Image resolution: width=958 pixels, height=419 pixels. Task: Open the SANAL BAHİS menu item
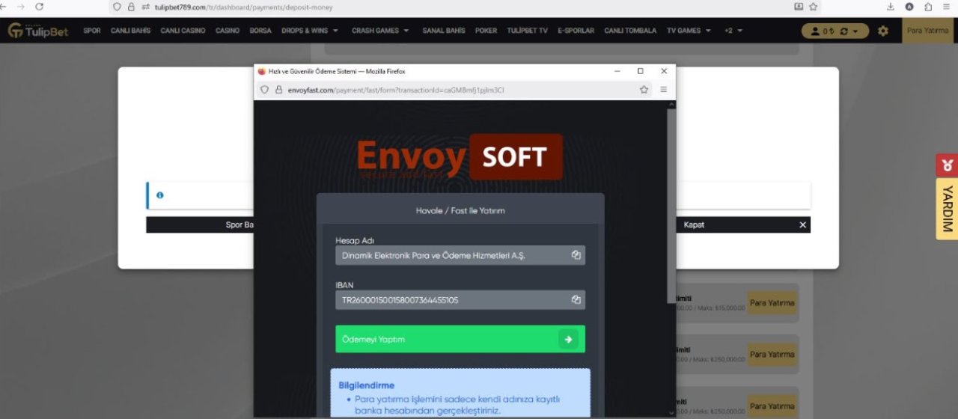pyautogui.click(x=443, y=31)
